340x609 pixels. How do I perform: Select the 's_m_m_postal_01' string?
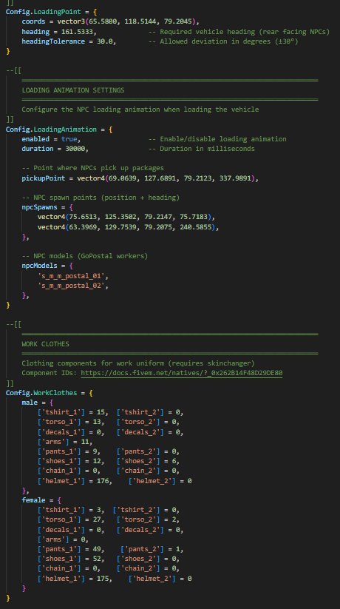(73, 276)
